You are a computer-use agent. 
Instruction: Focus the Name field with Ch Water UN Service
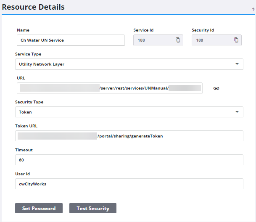[x=70, y=40]
